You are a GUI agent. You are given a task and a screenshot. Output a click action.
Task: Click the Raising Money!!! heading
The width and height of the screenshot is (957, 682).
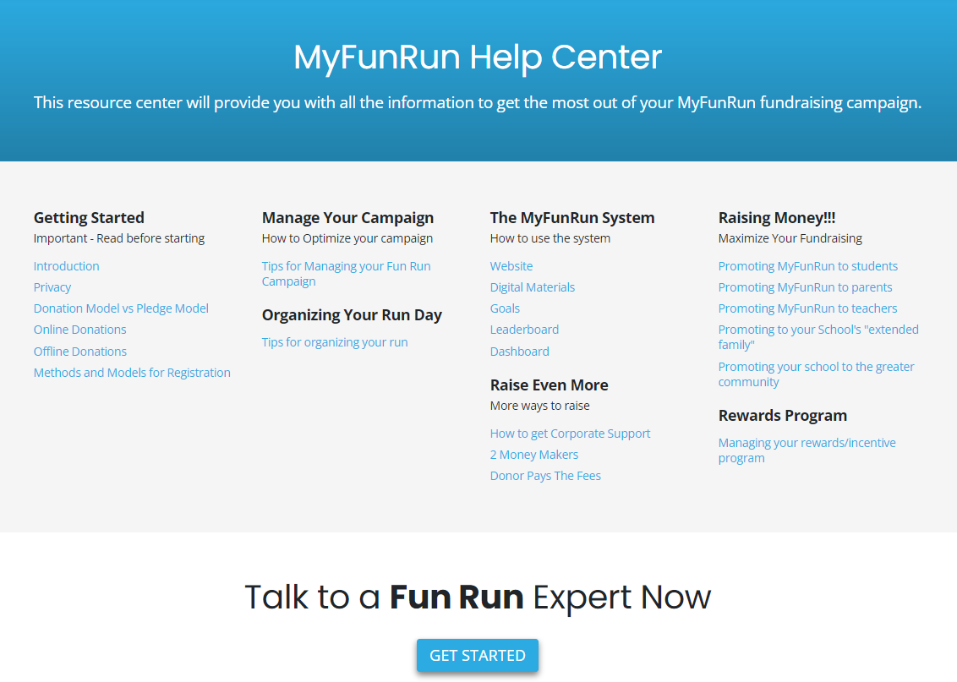click(x=776, y=218)
